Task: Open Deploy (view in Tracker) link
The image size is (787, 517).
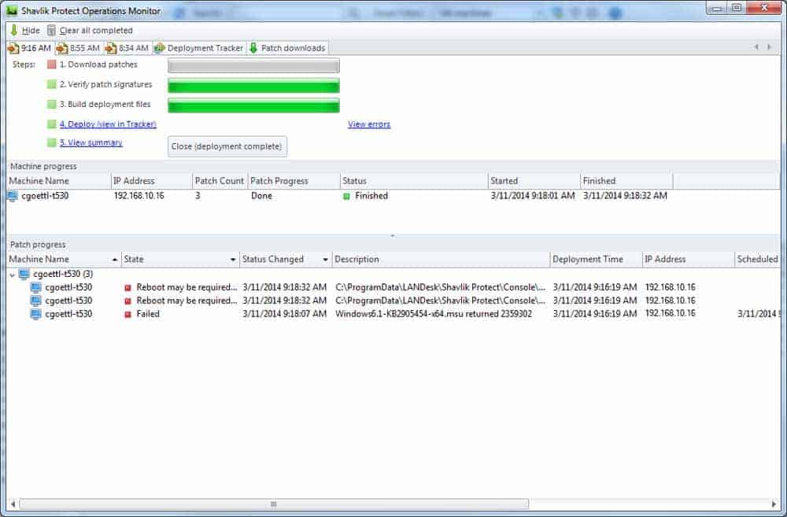Action: tap(108, 124)
